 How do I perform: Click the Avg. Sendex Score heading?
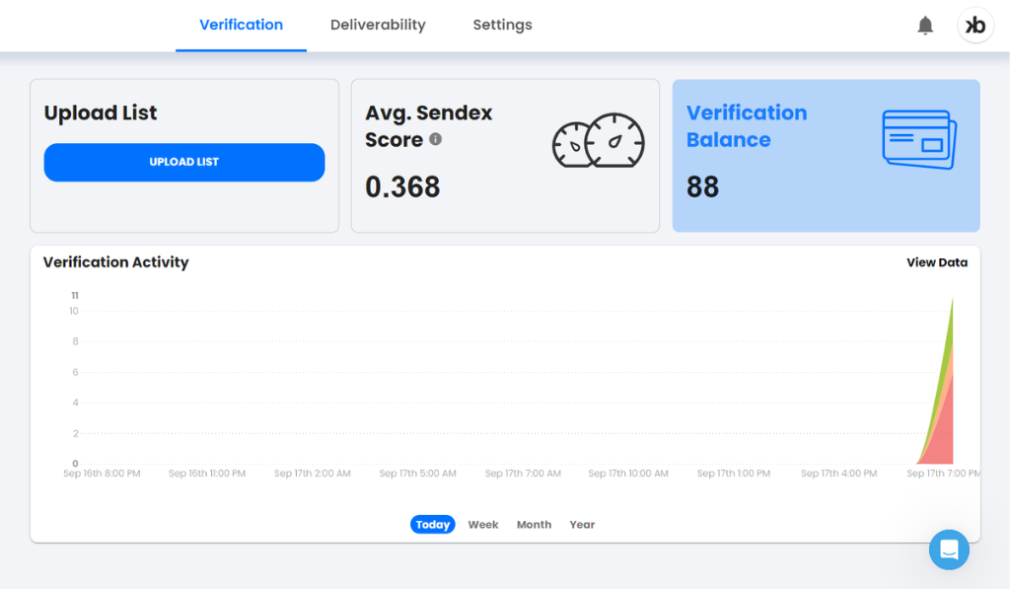click(428, 125)
